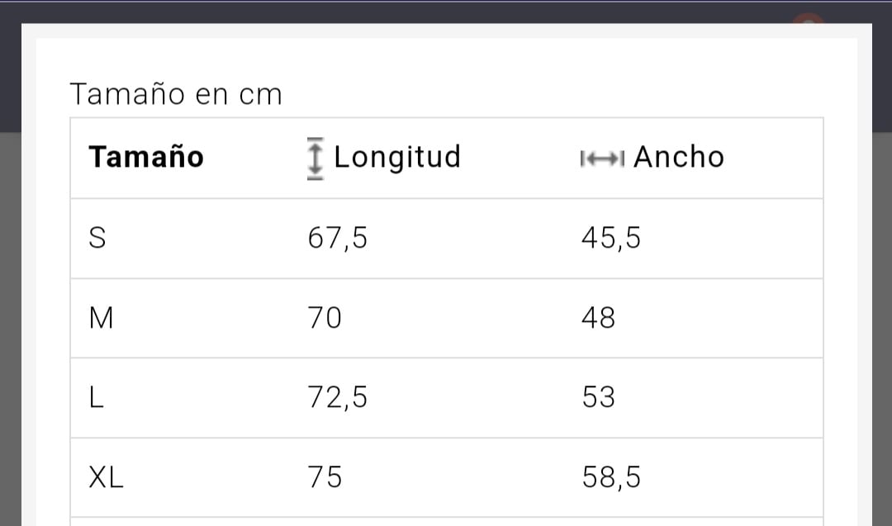The height and width of the screenshot is (526, 892).
Task: Click the 53 width value
Action: [599, 397]
